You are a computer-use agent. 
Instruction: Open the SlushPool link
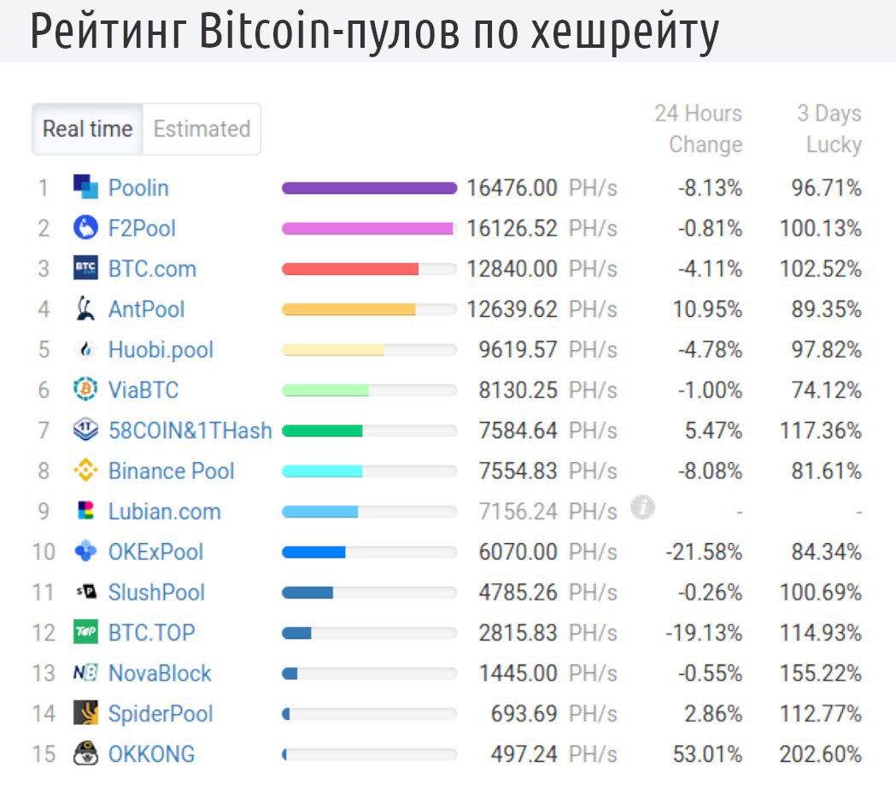click(156, 592)
